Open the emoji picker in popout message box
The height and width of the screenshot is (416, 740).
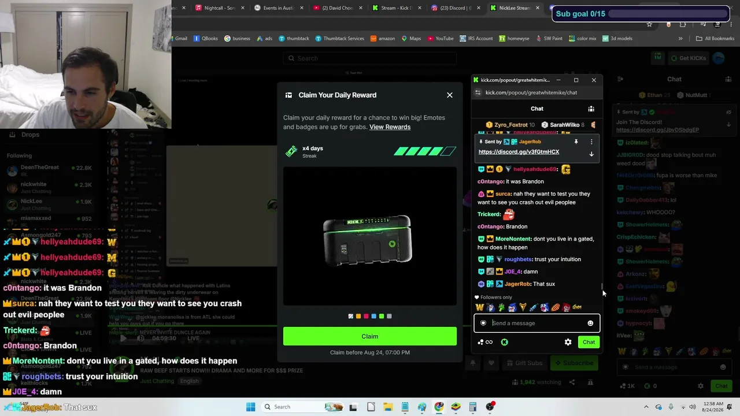[590, 323]
